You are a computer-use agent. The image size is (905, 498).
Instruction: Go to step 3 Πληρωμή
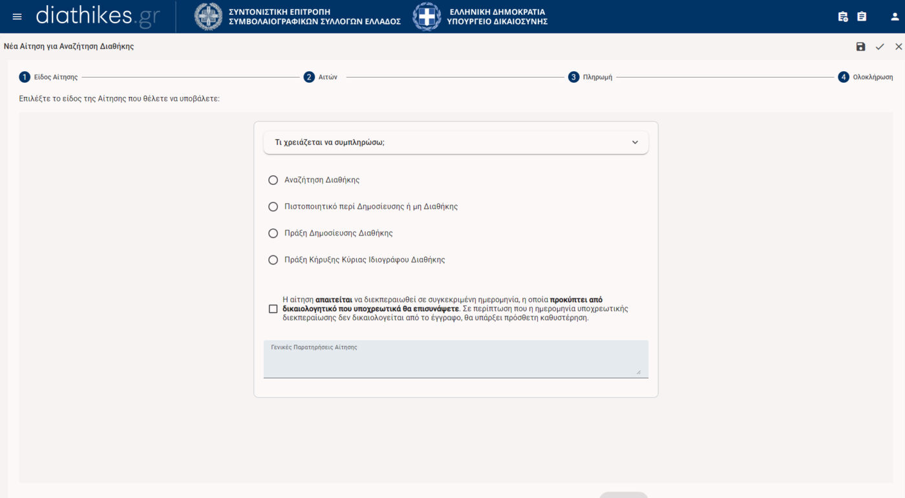click(590, 77)
